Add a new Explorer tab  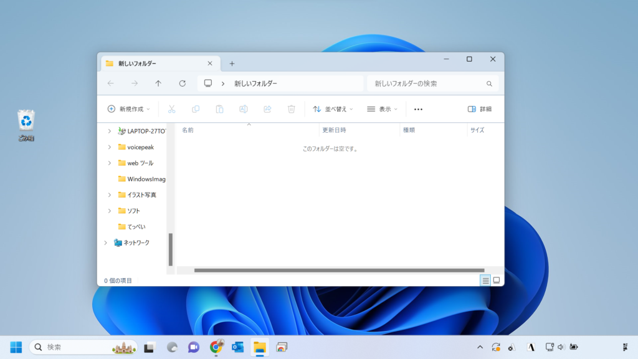(x=232, y=64)
